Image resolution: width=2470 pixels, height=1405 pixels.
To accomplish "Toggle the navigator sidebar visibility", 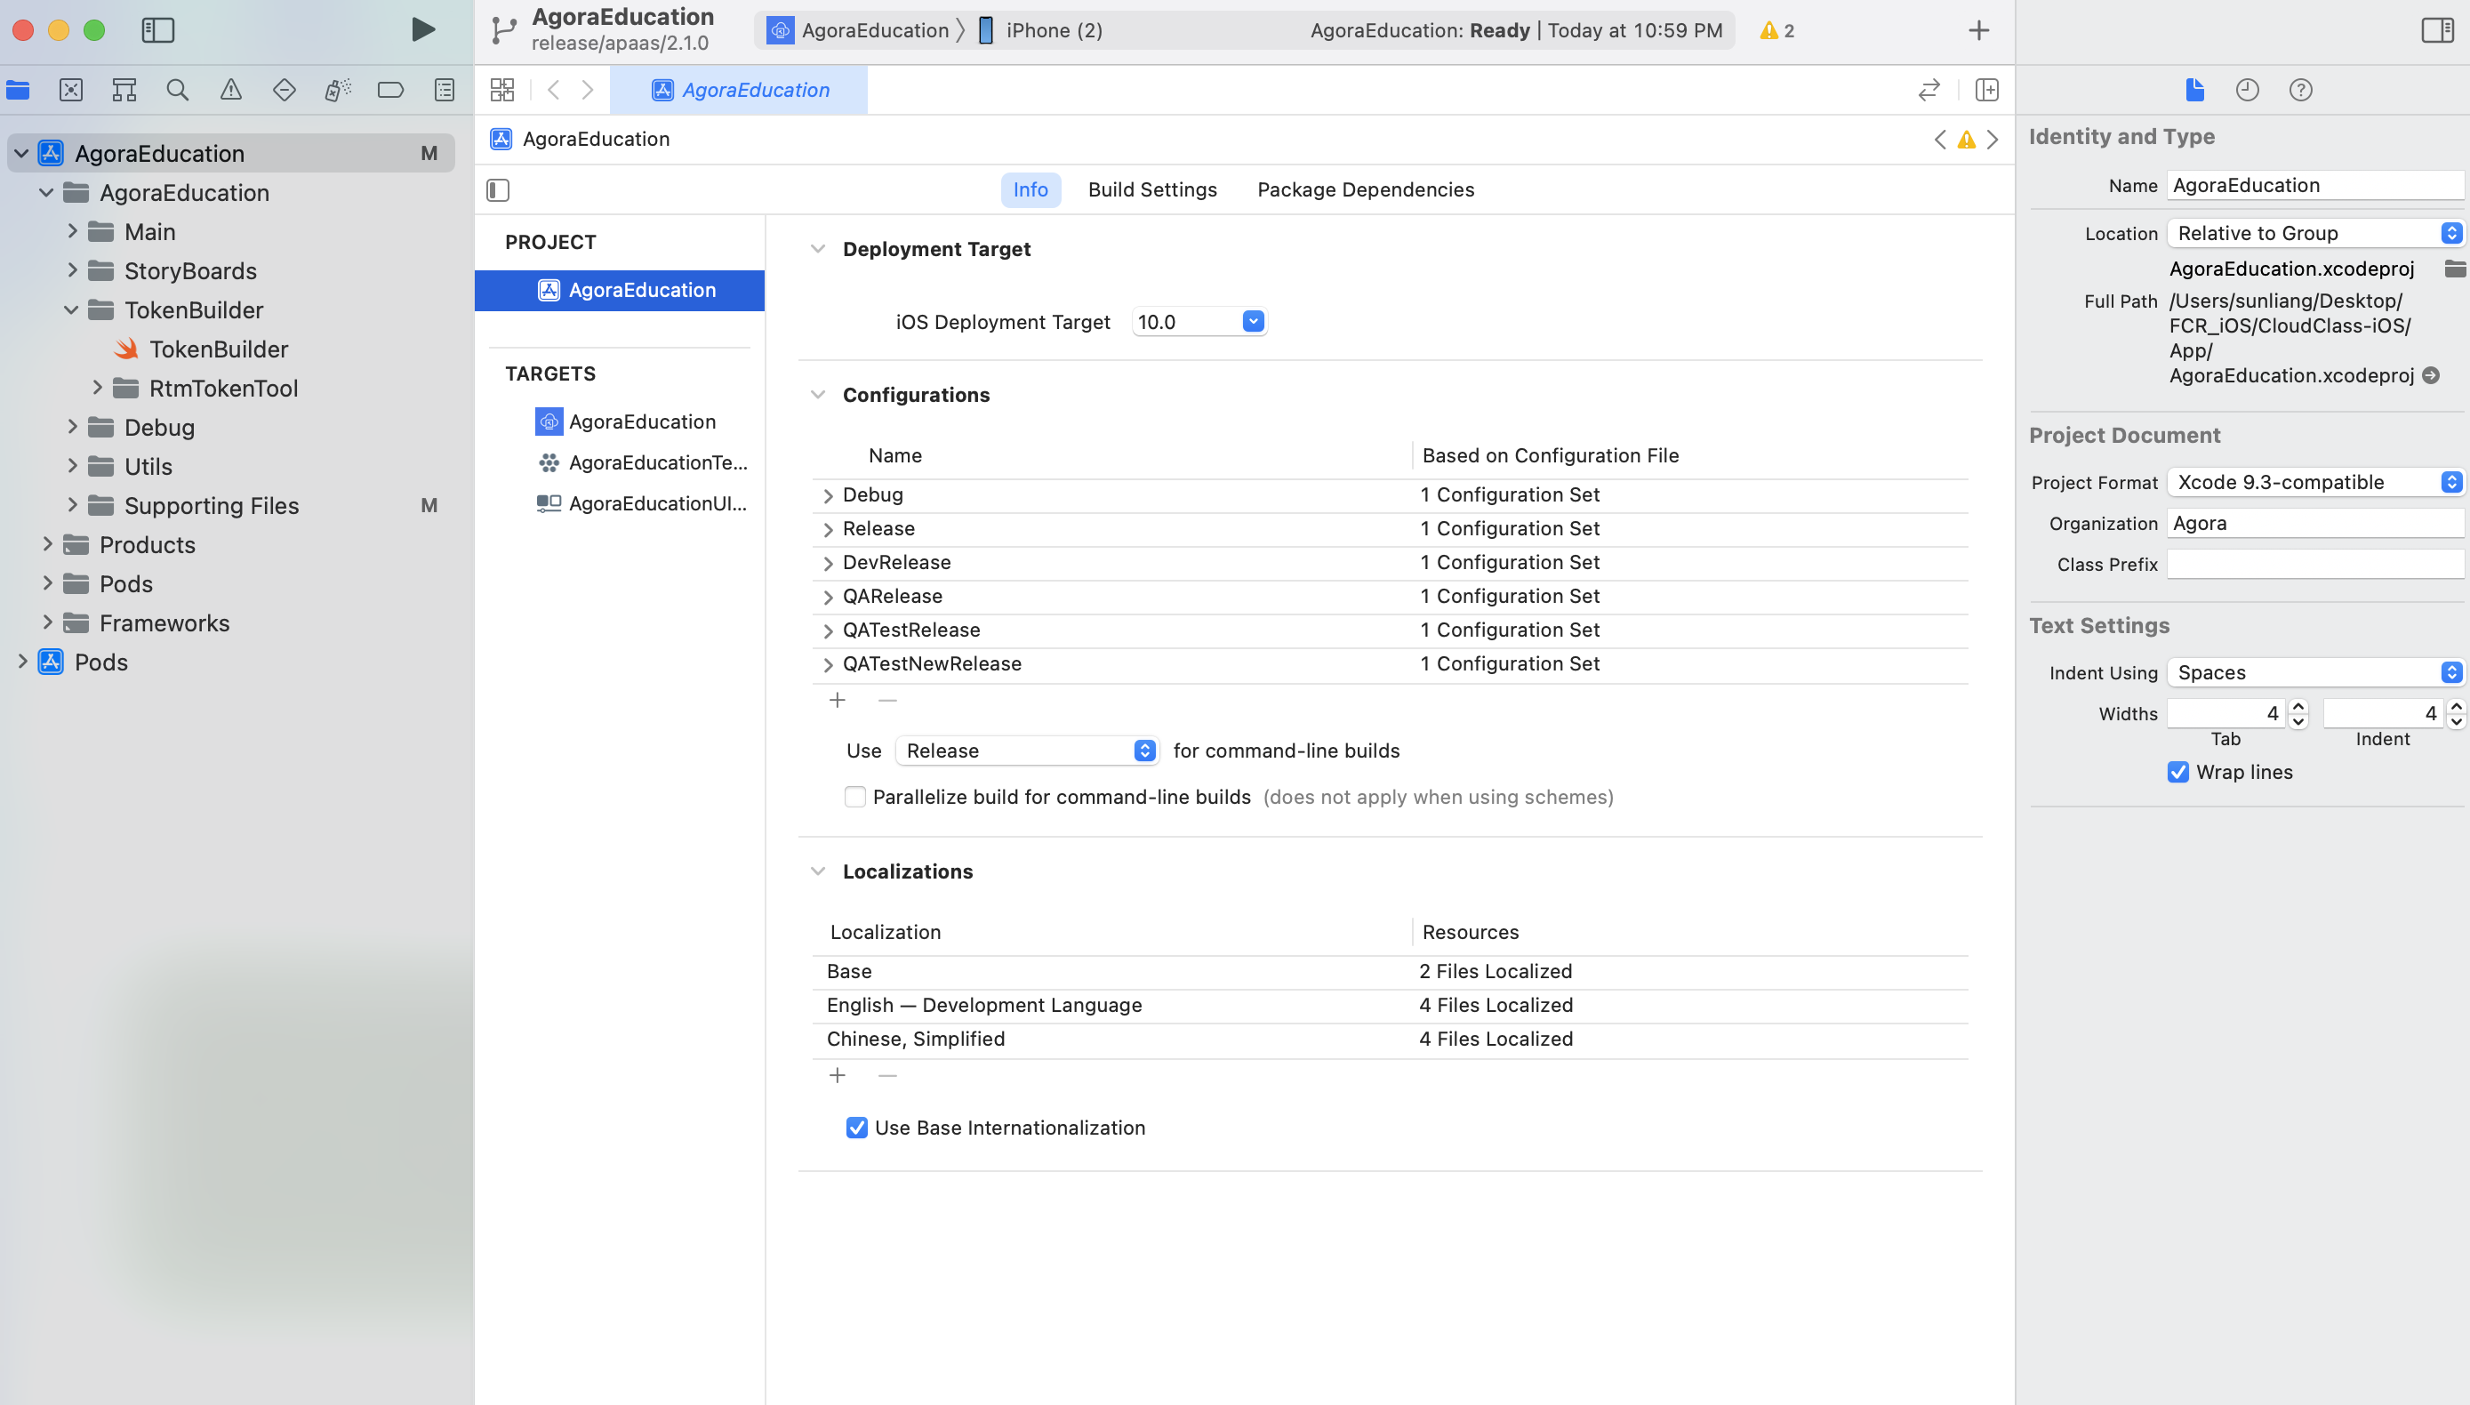I will point(158,30).
